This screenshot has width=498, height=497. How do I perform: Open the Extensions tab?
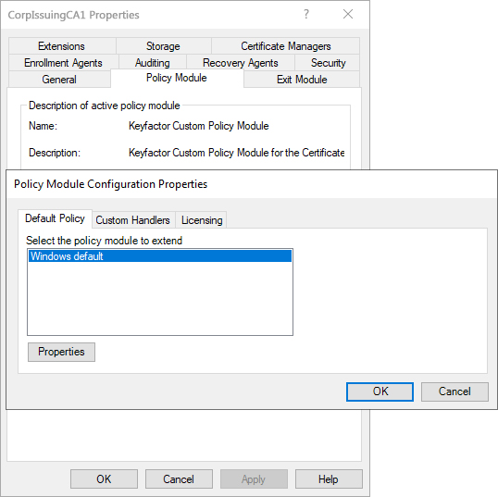click(62, 46)
